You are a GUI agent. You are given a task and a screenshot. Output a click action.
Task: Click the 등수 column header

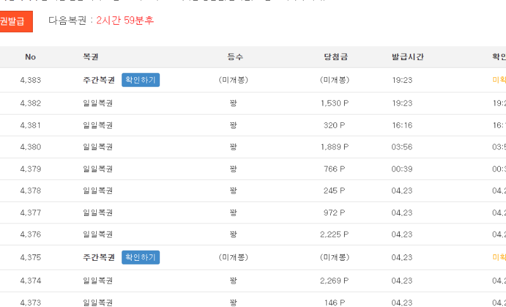[235, 57]
